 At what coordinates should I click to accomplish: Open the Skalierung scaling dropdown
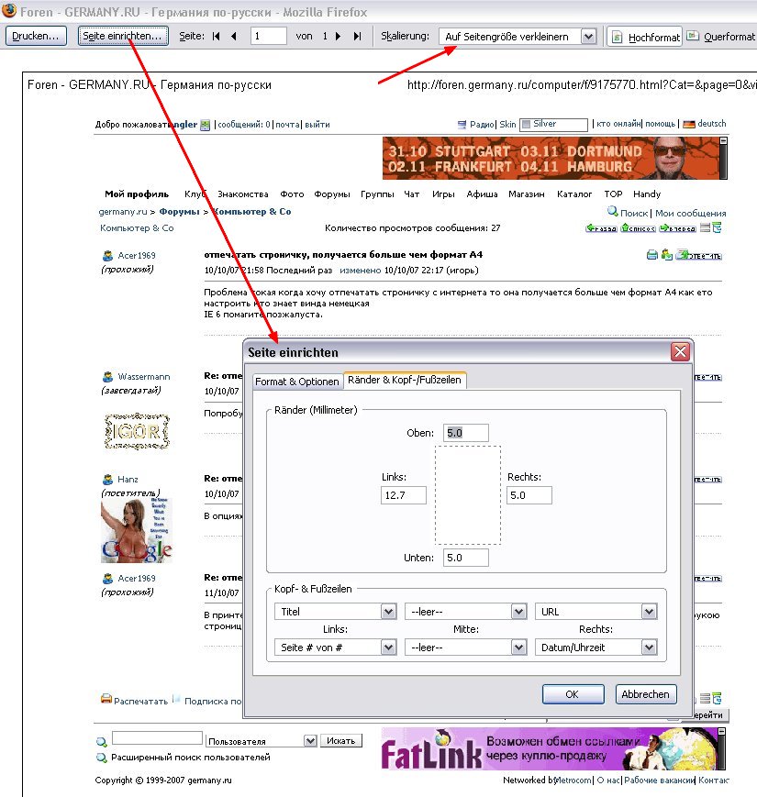pos(588,37)
